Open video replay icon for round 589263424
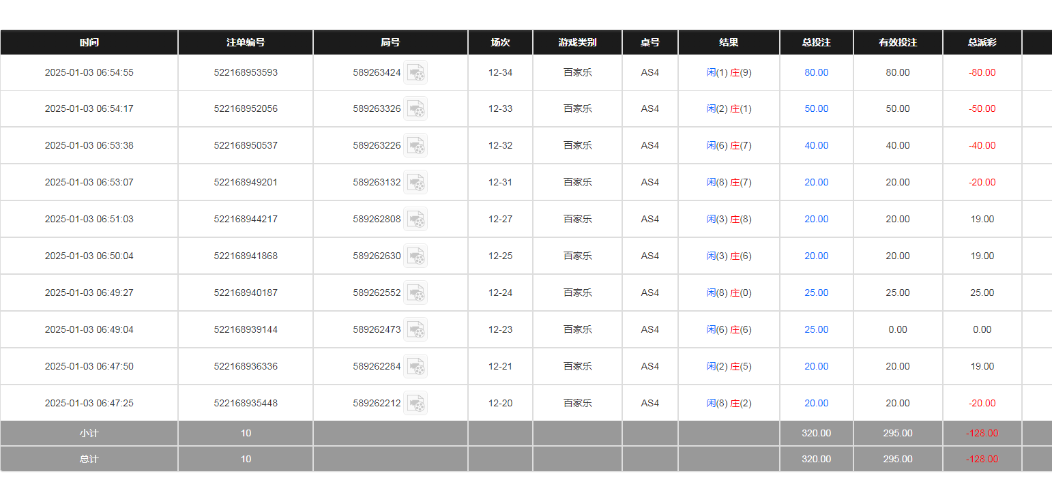This screenshot has width=1052, height=480. pos(415,72)
